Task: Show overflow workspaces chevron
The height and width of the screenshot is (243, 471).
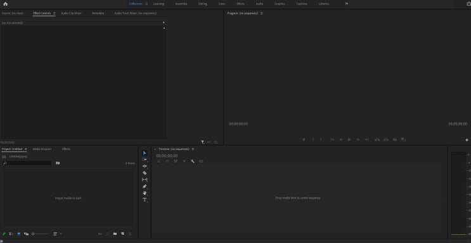Action: pyautogui.click(x=346, y=4)
